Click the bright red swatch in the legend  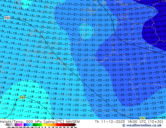pos(57,125)
